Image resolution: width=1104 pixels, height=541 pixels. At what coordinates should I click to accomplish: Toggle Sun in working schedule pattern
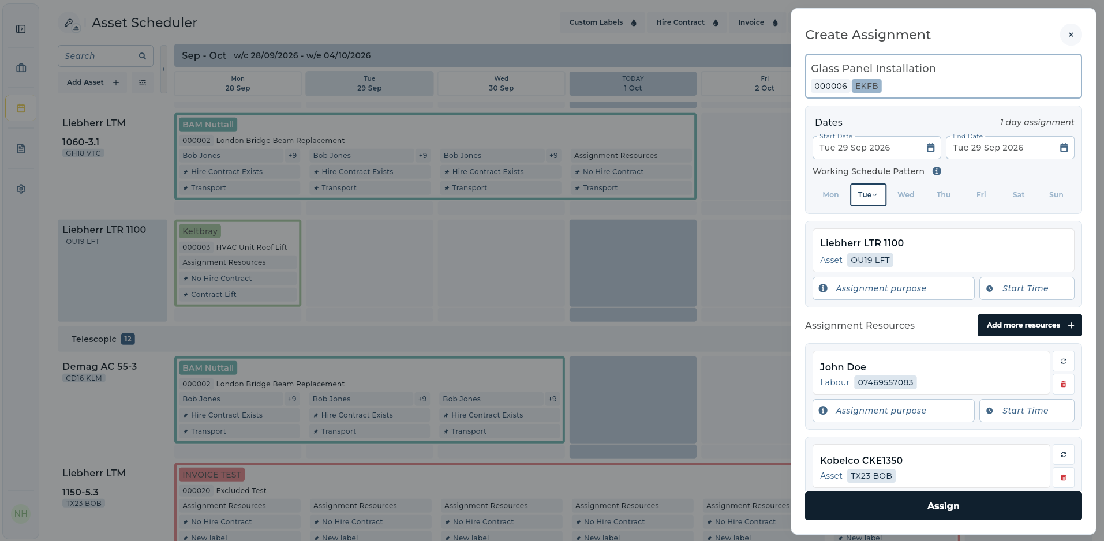(x=1056, y=195)
